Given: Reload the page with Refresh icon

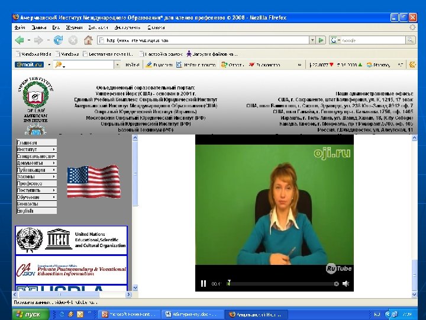Looking at the screenshot, I should tap(58, 40).
